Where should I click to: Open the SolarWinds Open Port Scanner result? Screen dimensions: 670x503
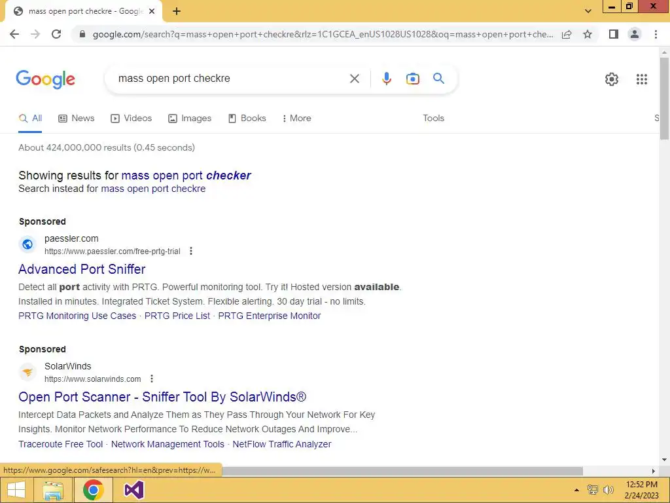click(162, 397)
